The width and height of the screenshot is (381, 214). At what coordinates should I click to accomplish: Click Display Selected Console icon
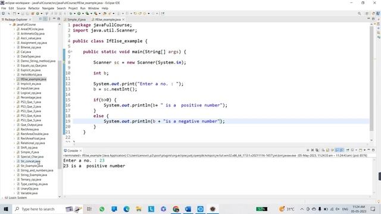(352, 150)
